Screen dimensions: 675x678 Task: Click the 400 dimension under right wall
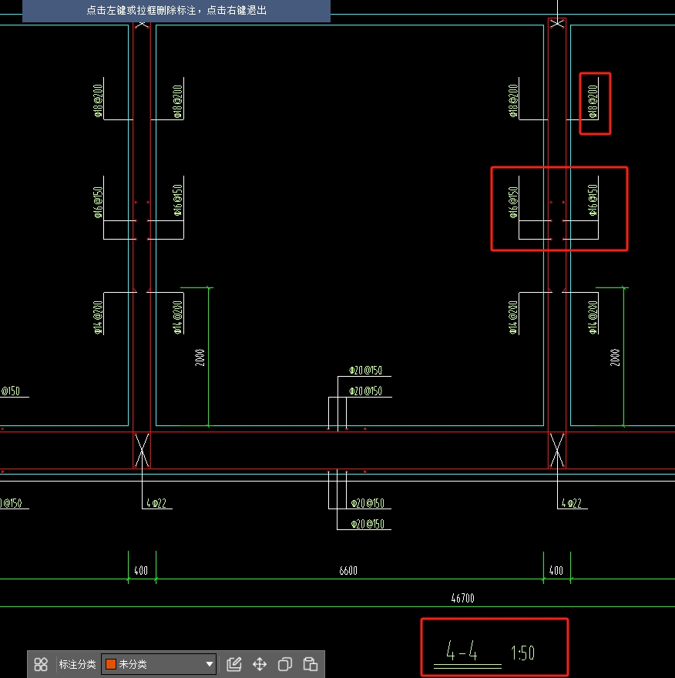pyautogui.click(x=556, y=571)
